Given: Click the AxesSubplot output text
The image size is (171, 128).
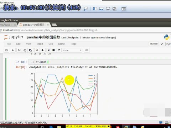Looking at the screenshot, I should (73, 67).
